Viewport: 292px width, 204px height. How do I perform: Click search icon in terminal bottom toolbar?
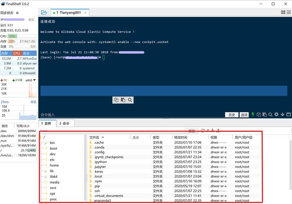270,115
